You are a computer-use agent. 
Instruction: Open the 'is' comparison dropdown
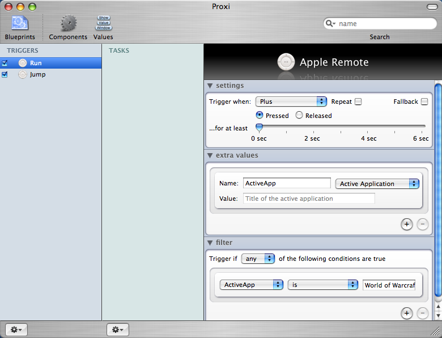(x=323, y=285)
